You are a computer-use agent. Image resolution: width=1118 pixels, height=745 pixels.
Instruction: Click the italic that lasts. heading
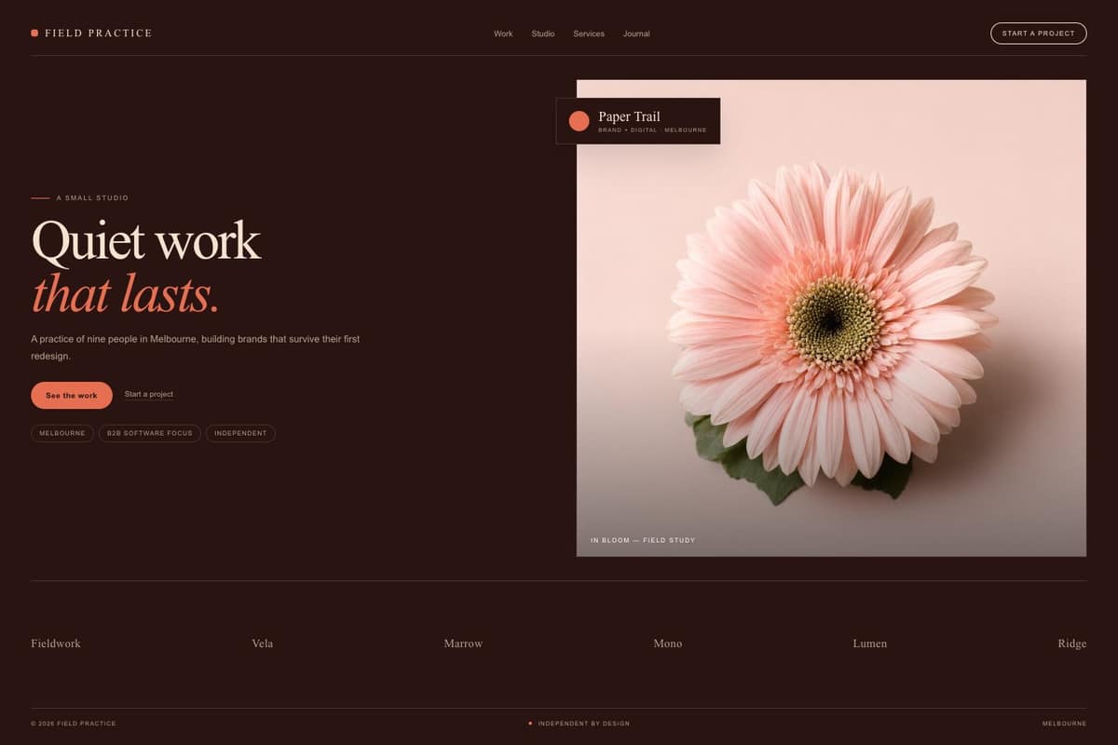click(126, 293)
